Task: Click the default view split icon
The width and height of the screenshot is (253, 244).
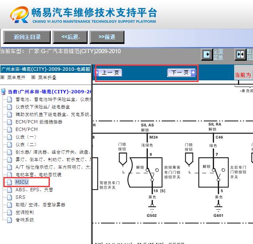Action: tap(240, 54)
